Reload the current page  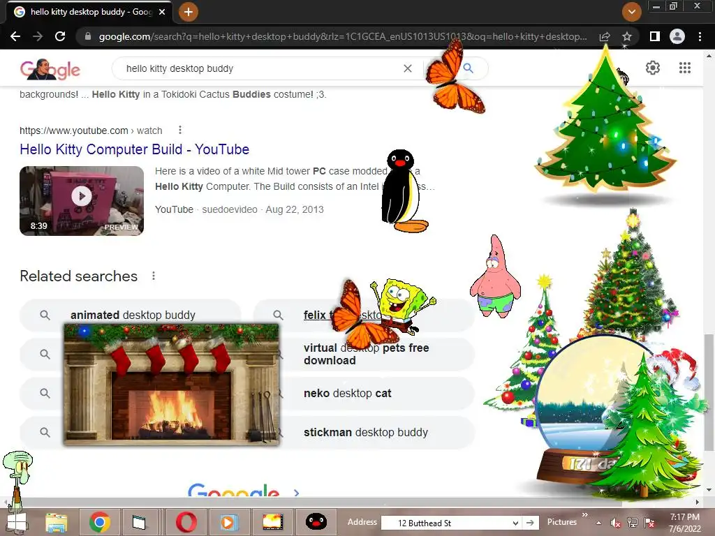pos(60,36)
